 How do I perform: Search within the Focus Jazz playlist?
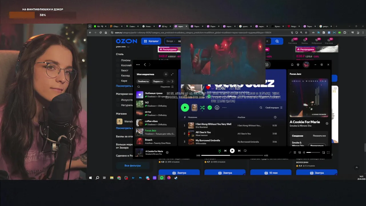(261, 108)
